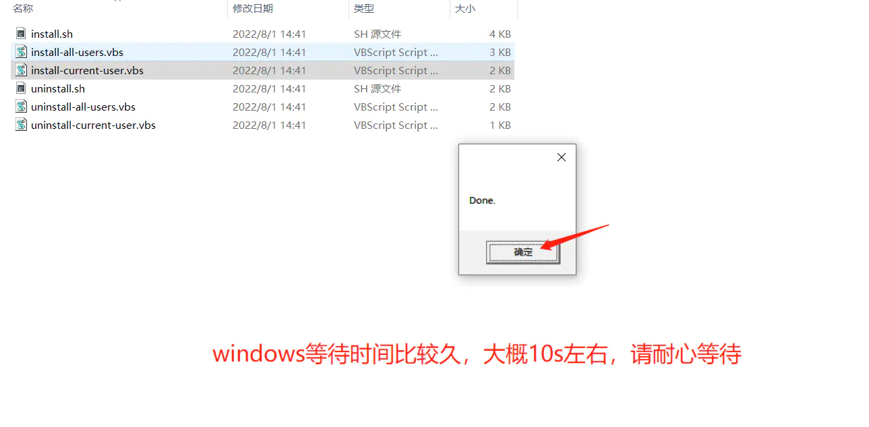Click the install.sh file name
Viewport: 869px width, 427px height.
pyautogui.click(x=52, y=34)
